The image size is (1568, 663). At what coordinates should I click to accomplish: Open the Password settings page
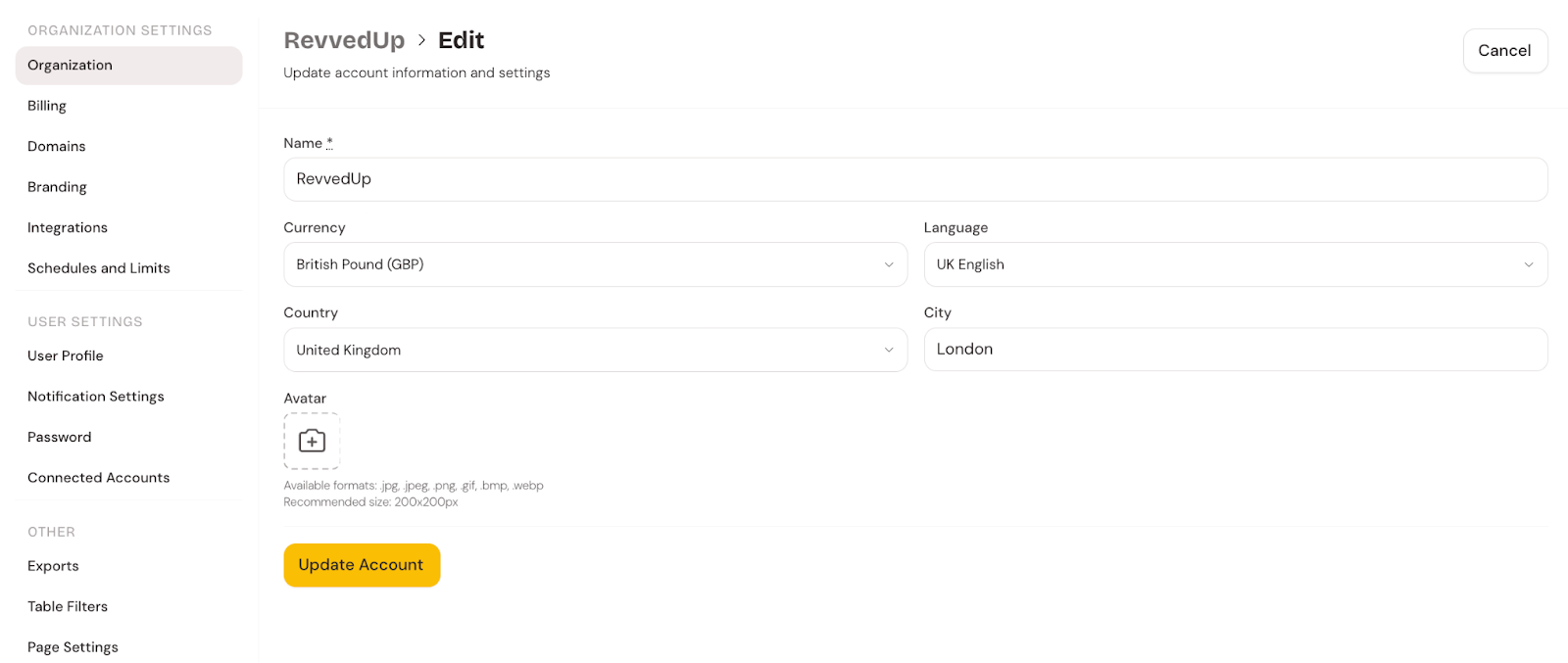(60, 437)
